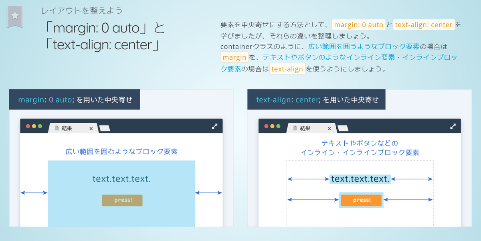Click the caption テキストやボタンなどの
Image resolution: width=481 pixels, height=241 pixels.
(x=360, y=143)
